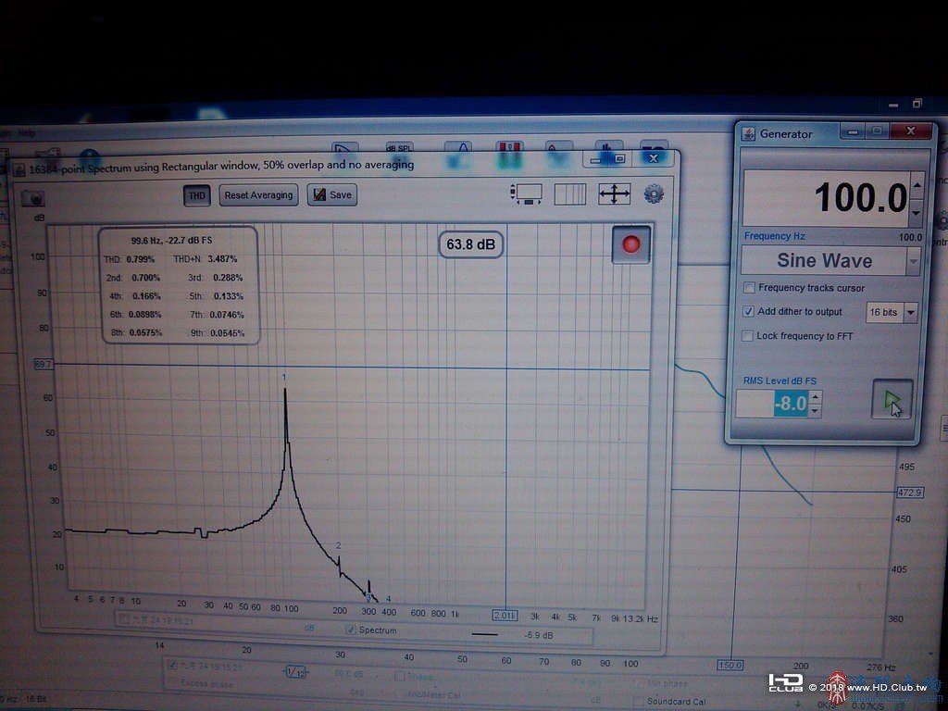Open spectrum settings gear icon
The height and width of the screenshot is (711, 948).
(x=654, y=194)
